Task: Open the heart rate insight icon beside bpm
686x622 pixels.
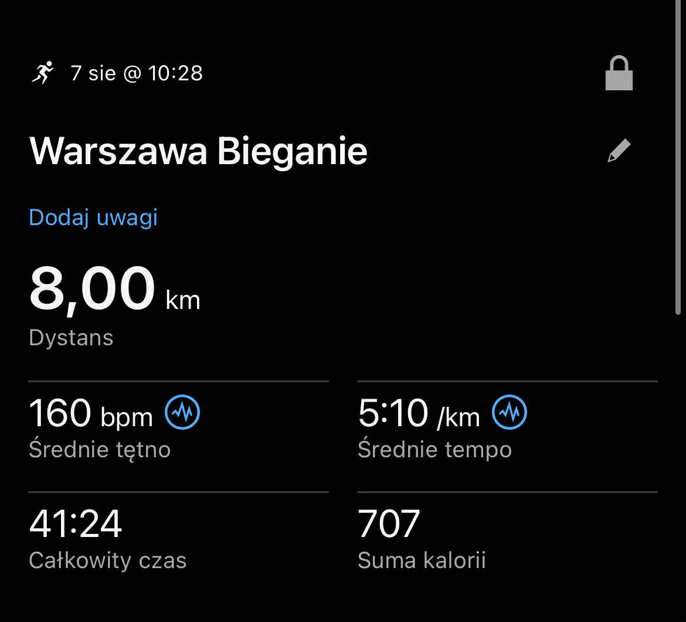Action: click(x=182, y=413)
